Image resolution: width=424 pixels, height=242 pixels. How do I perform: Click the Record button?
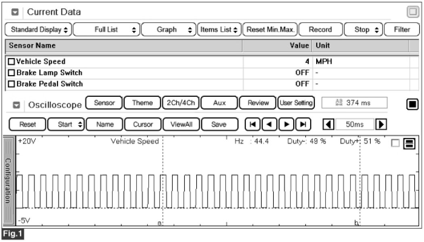pyautogui.click(x=320, y=29)
